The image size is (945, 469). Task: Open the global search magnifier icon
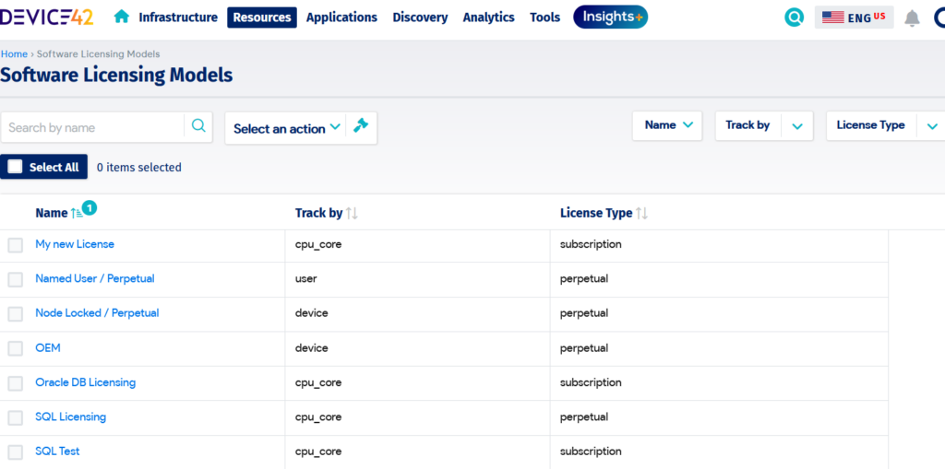click(x=795, y=18)
